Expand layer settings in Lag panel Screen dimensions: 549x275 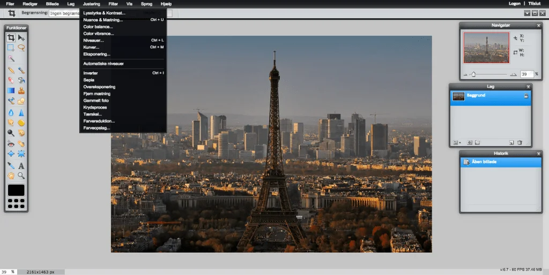pos(456,142)
